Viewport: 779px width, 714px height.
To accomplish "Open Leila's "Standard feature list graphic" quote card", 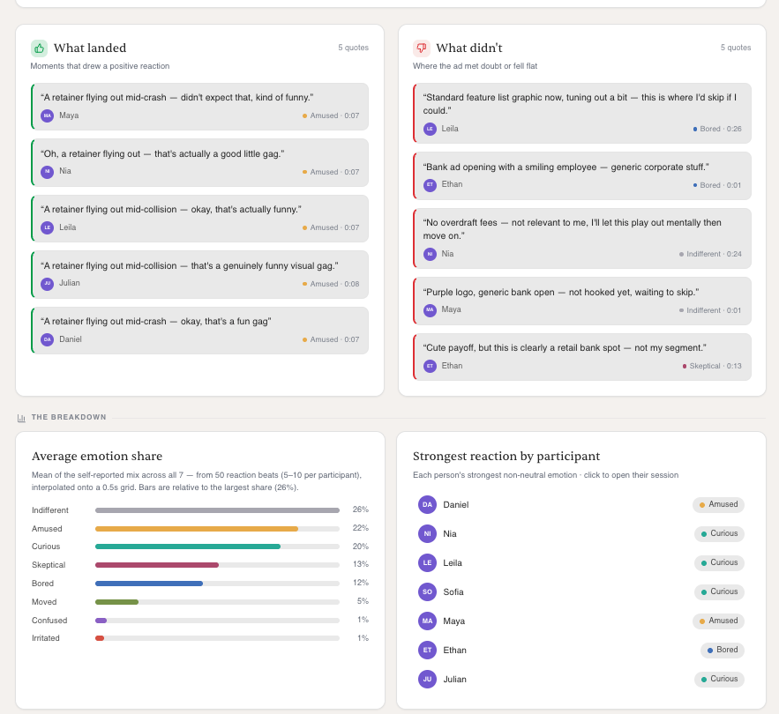I will pyautogui.click(x=582, y=113).
